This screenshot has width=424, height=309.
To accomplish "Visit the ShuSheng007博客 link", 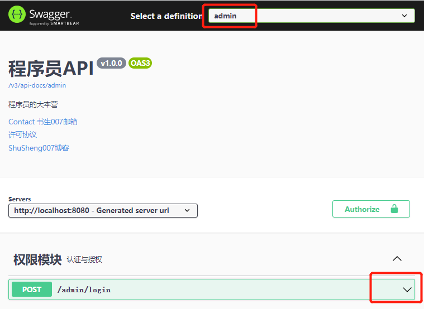I will (39, 148).
